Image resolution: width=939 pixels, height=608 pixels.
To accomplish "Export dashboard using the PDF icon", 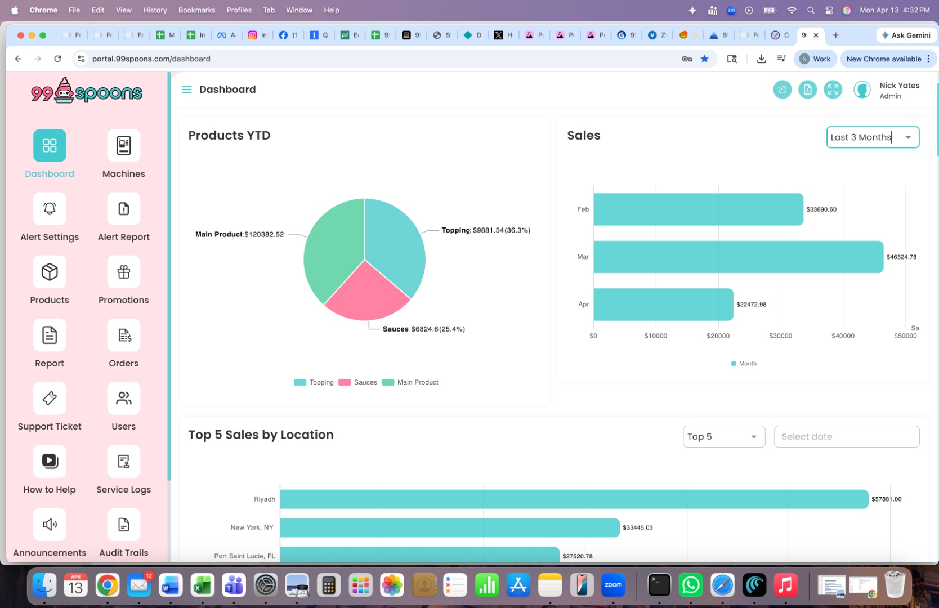I will click(808, 89).
